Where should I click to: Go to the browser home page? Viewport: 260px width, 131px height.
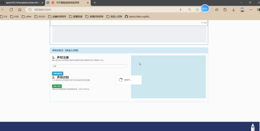[x=20, y=10]
